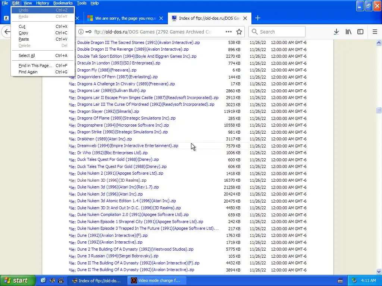Open the Downloads arrow icon
This screenshot has height=286, width=382.
[x=336, y=32]
